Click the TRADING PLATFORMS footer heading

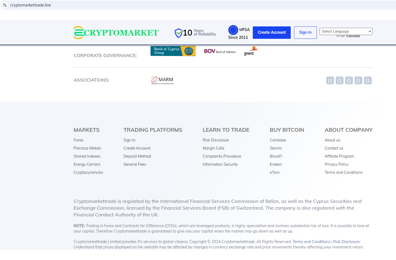coord(153,130)
